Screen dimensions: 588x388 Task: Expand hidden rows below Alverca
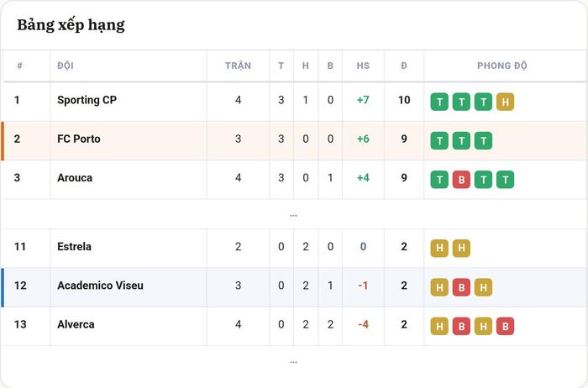point(293,362)
